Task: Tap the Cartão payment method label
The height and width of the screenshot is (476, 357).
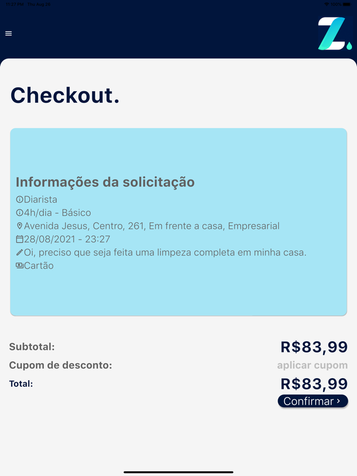Action: pyautogui.click(x=39, y=266)
